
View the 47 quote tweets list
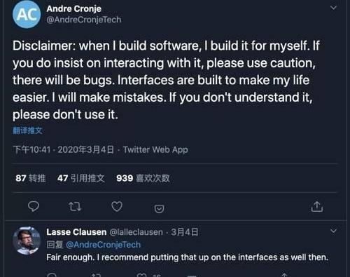[81, 178]
